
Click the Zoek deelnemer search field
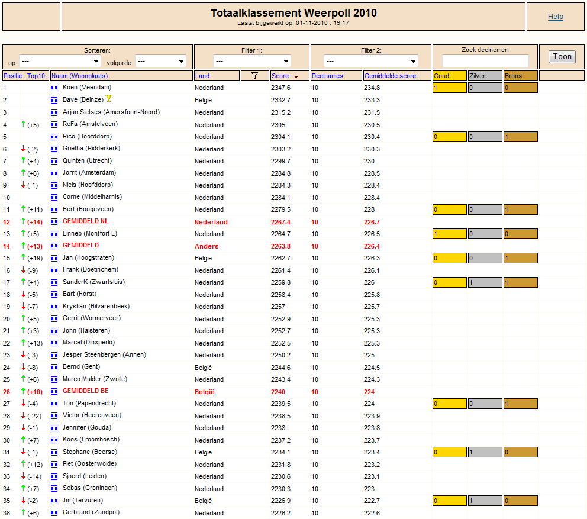[485, 61]
